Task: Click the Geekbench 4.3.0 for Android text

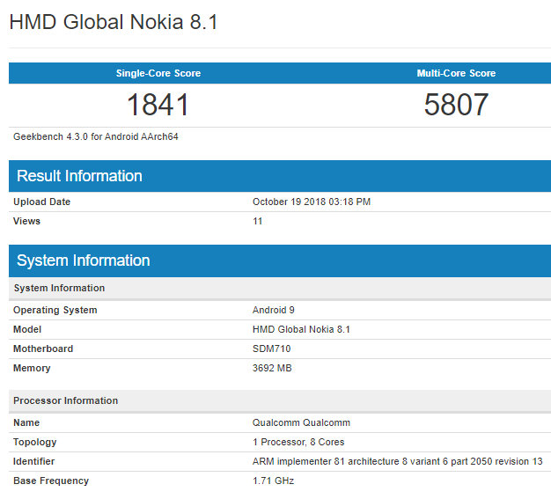Action: (x=96, y=136)
